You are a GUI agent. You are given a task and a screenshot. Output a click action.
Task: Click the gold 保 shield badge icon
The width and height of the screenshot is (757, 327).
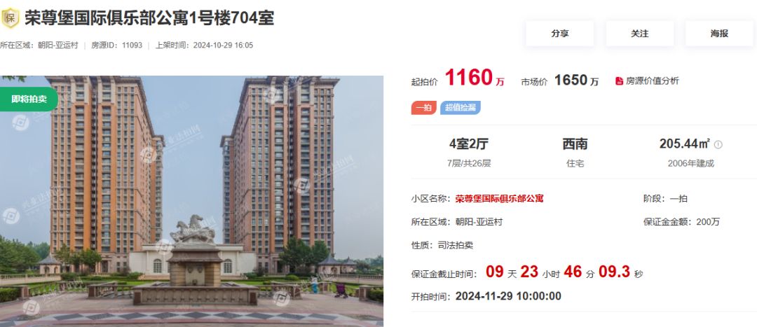tap(10, 18)
